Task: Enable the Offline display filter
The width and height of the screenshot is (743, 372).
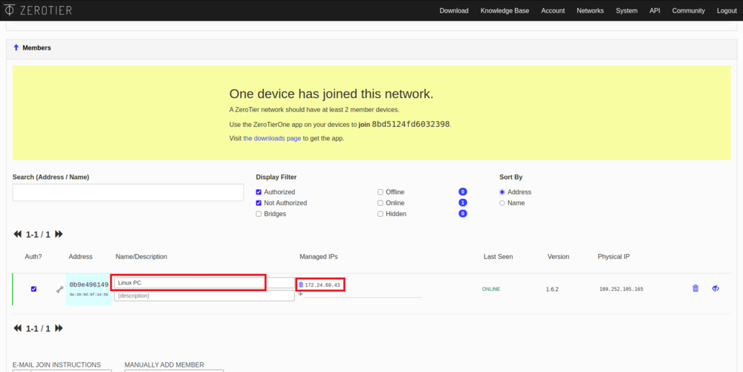Action: pos(380,192)
